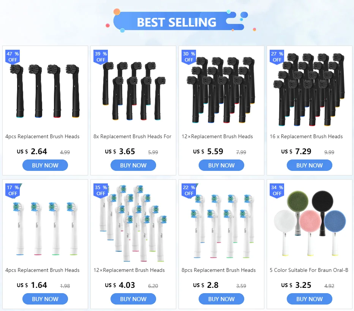
Task: Open the five colored silicone face brushes image
Action: (310, 223)
